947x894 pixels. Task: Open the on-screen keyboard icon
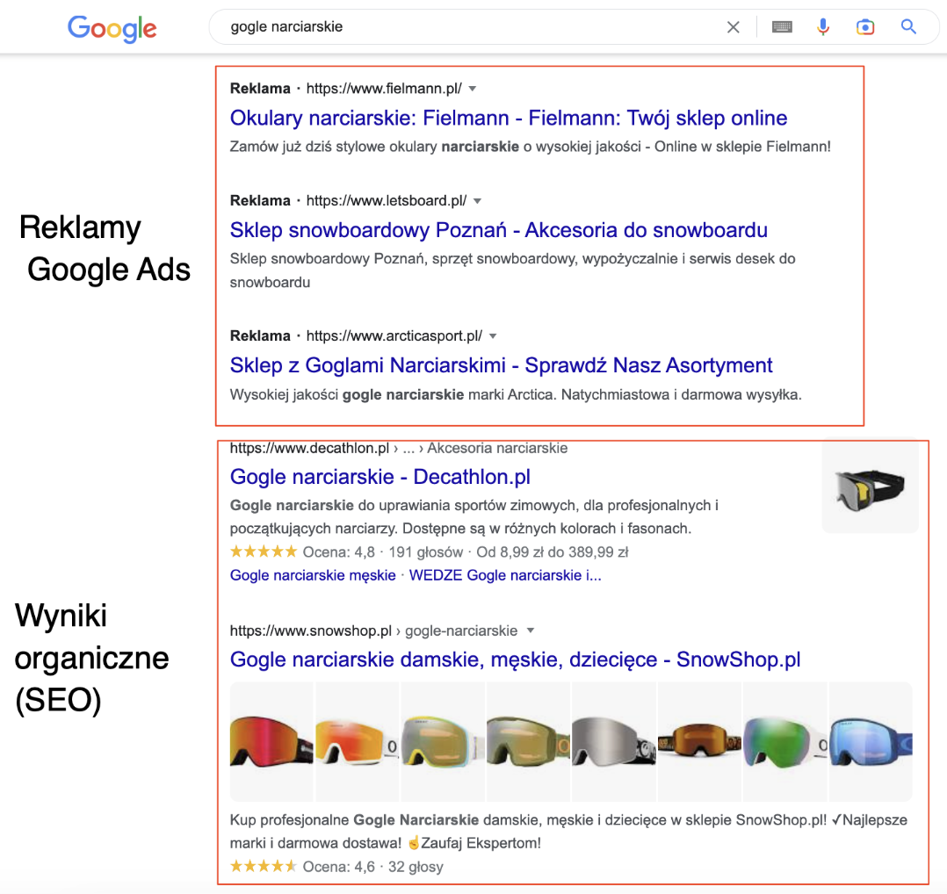(782, 27)
